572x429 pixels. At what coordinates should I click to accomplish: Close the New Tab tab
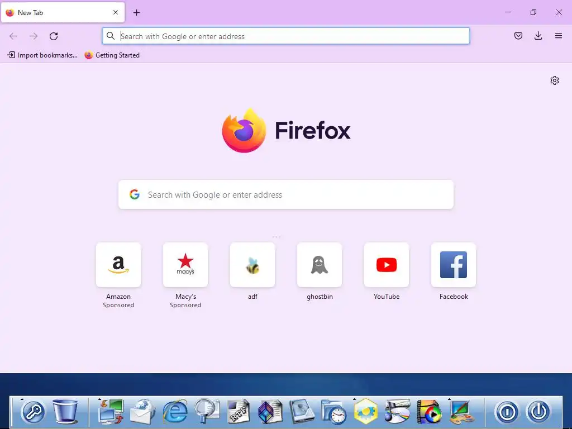(116, 12)
